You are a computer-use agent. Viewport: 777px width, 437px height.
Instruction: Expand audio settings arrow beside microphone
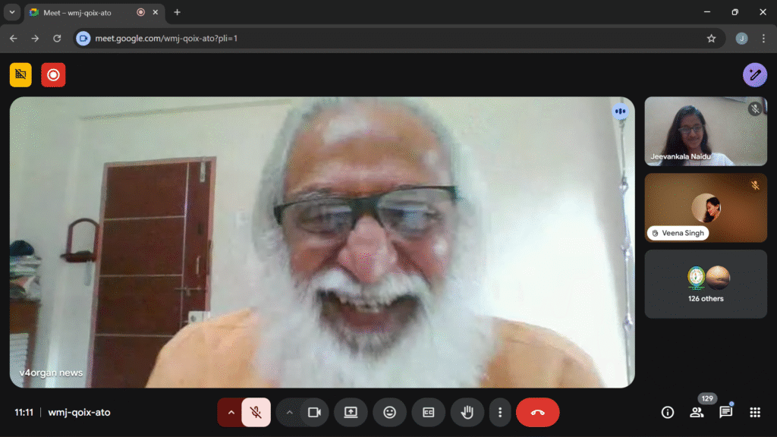click(x=231, y=412)
